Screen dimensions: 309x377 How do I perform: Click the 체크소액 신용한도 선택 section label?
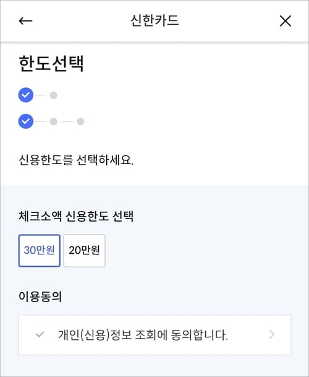(76, 216)
